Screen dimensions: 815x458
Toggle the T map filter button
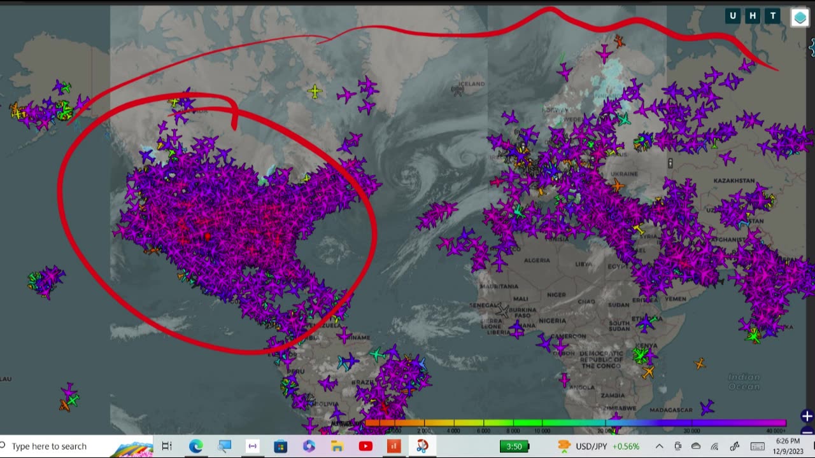773,17
